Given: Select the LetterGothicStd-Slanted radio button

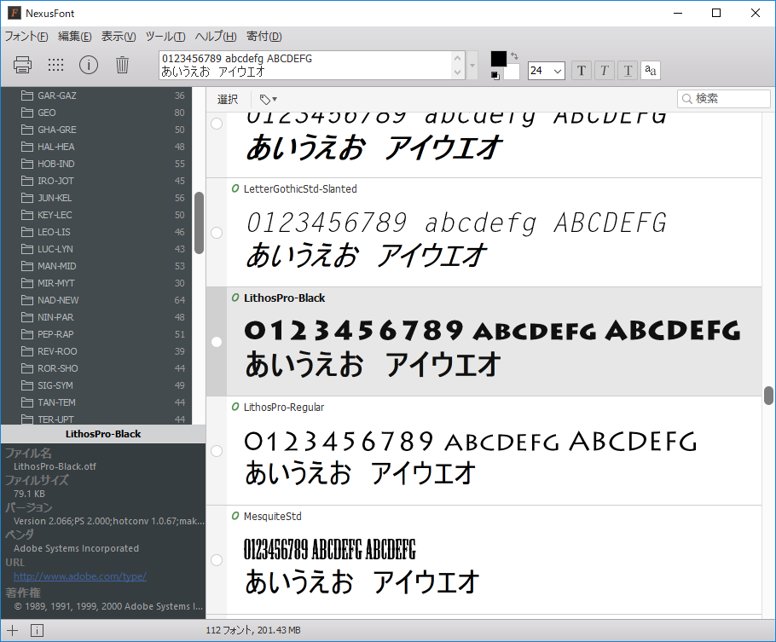Looking at the screenshot, I should pyautogui.click(x=216, y=232).
